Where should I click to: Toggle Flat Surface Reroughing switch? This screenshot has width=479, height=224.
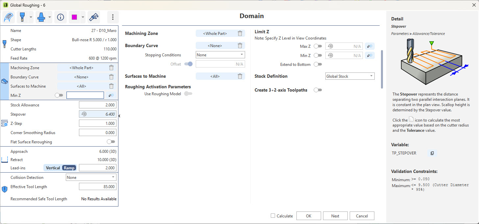pyautogui.click(x=111, y=142)
